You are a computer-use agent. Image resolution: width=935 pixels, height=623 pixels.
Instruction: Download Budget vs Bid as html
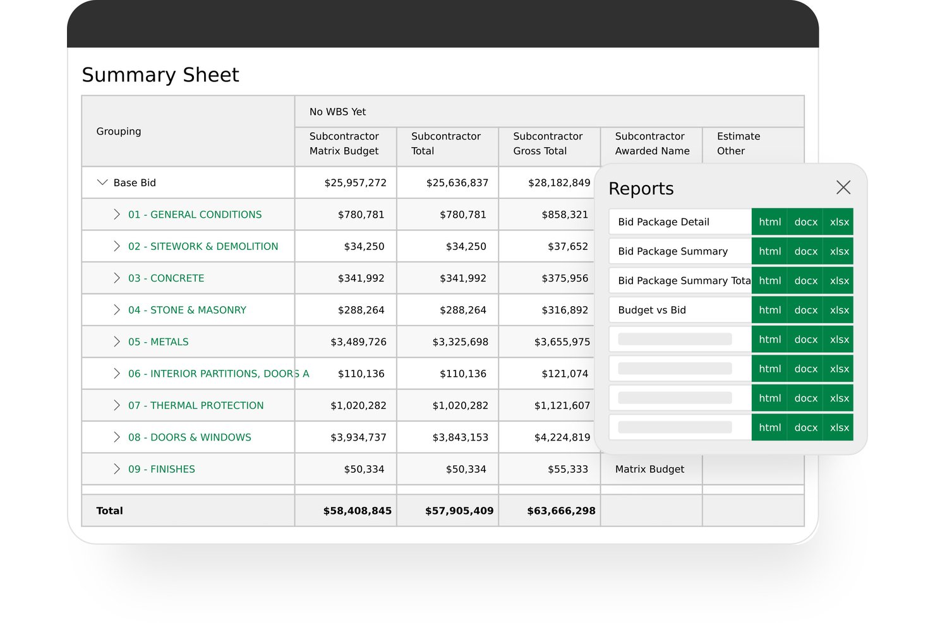click(769, 310)
